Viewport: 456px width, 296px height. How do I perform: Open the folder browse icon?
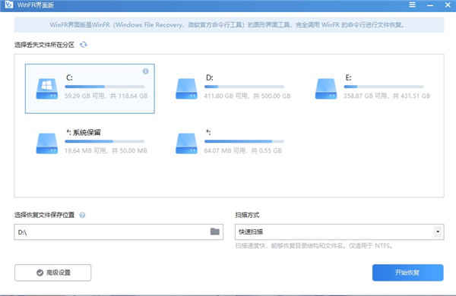pos(214,231)
